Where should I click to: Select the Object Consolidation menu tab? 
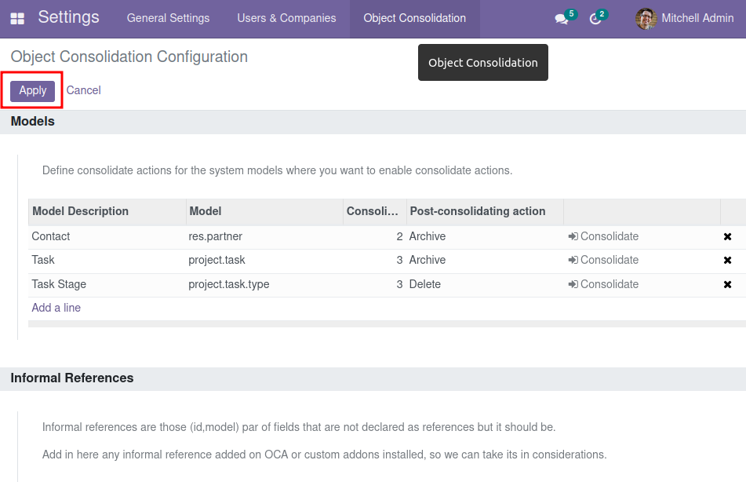414,18
